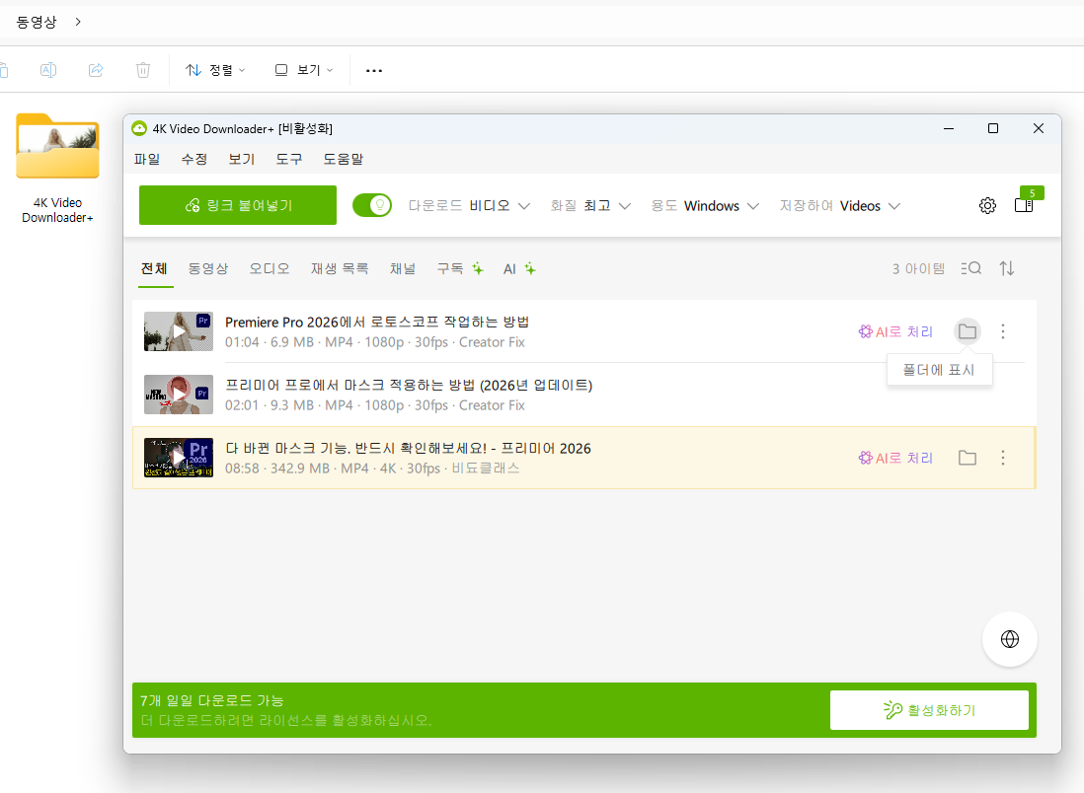
Task: Open the notifications panel icon with badge 5
Action: (x=1024, y=205)
